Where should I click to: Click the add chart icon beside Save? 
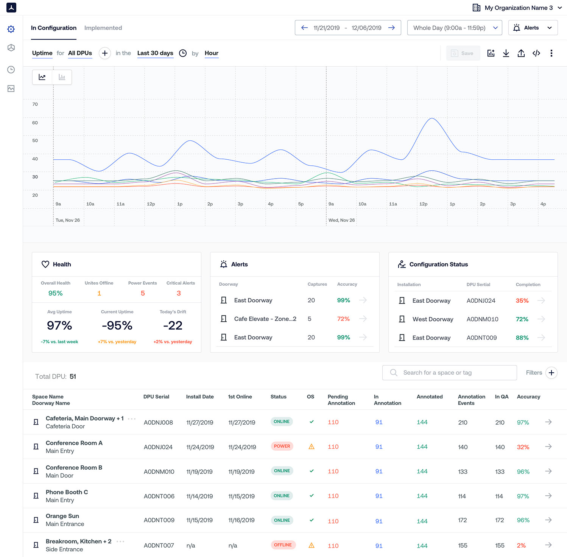(491, 53)
